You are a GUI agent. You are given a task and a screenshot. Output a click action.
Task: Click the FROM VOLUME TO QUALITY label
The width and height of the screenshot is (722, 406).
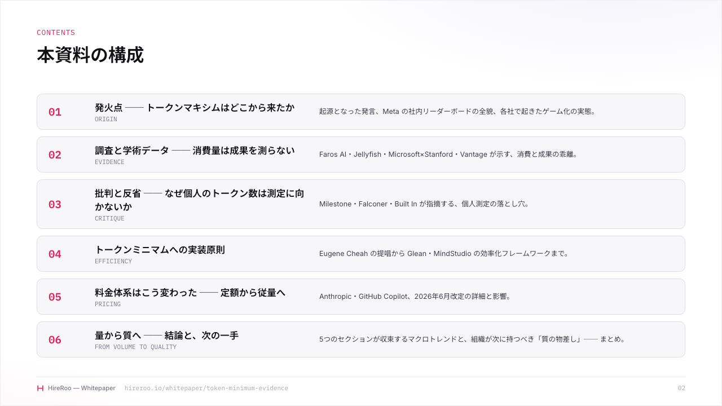[135, 347]
